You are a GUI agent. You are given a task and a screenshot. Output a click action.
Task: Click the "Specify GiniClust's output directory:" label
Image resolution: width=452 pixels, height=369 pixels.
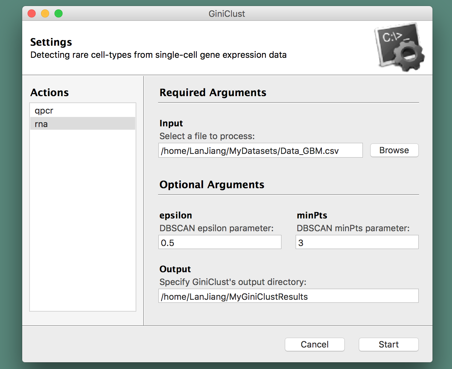tap(233, 282)
